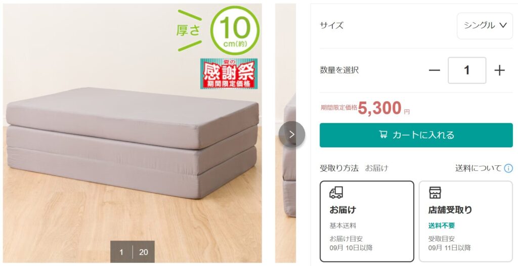Select the 店舗受取り pickup option

pos(466,221)
